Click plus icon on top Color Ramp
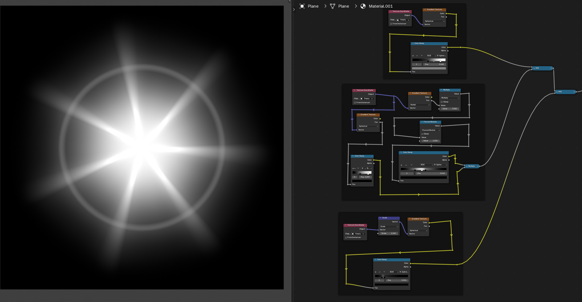 (413, 56)
